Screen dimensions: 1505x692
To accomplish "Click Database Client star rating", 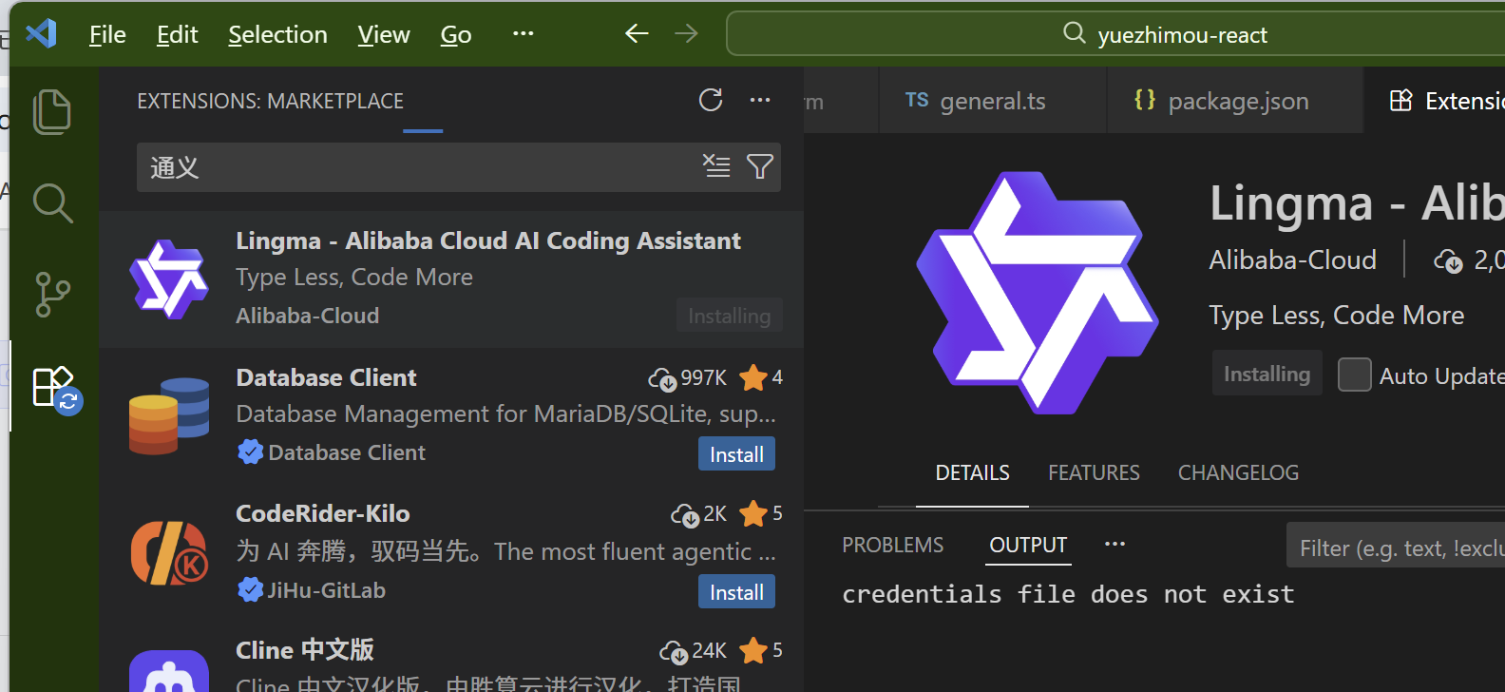I will tap(761, 377).
